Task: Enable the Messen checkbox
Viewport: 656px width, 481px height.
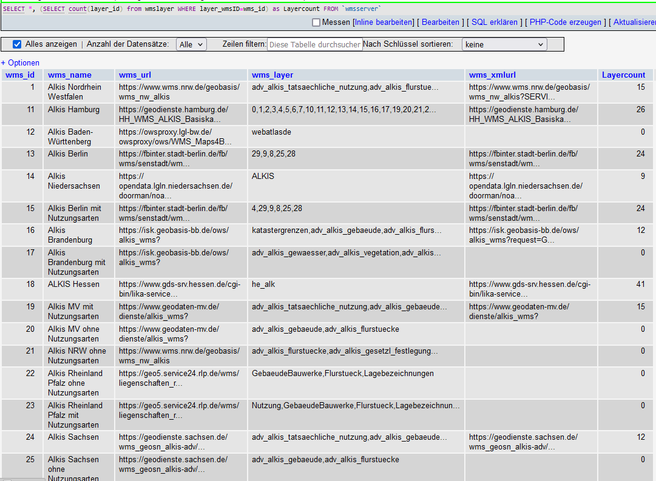Action: 316,22
